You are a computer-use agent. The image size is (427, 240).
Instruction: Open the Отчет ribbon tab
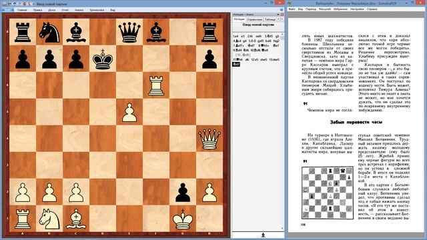(x=65, y=10)
